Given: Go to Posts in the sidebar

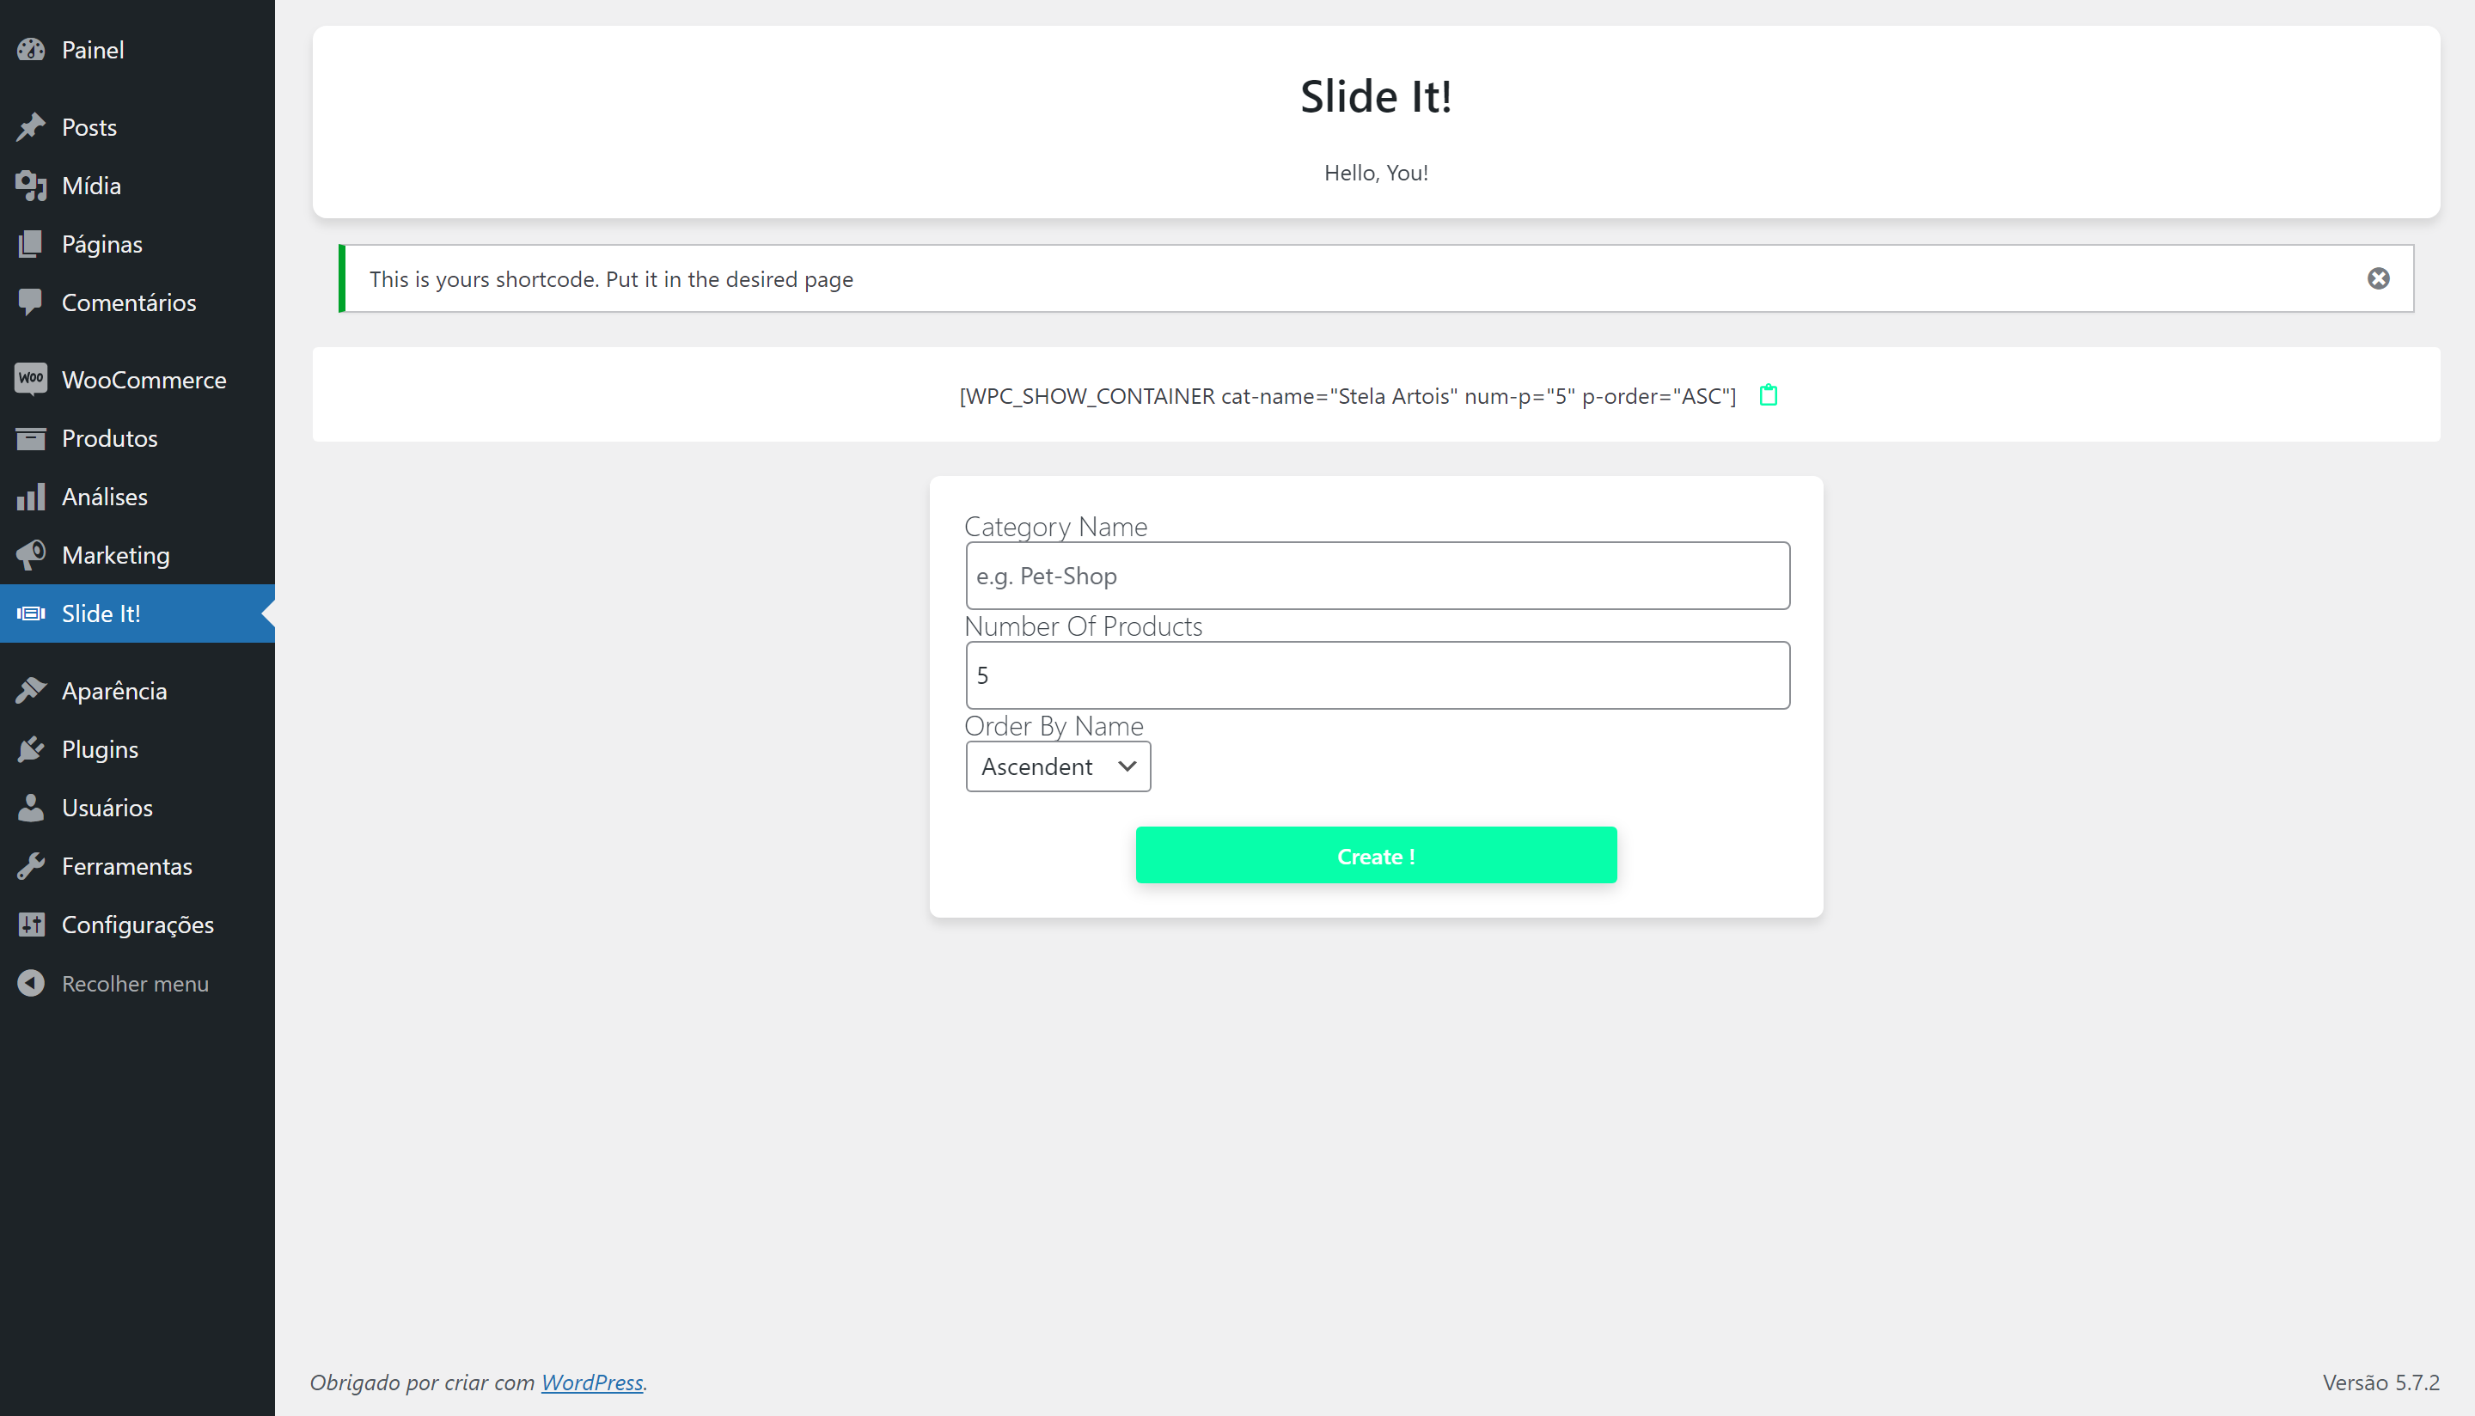Looking at the screenshot, I should tap(89, 127).
